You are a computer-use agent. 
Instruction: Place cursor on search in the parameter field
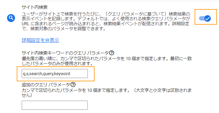point(36,74)
